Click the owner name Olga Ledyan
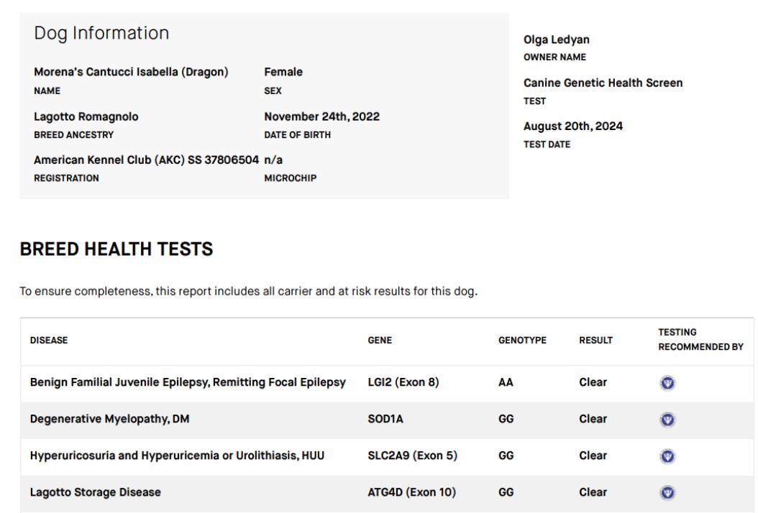 [556, 40]
